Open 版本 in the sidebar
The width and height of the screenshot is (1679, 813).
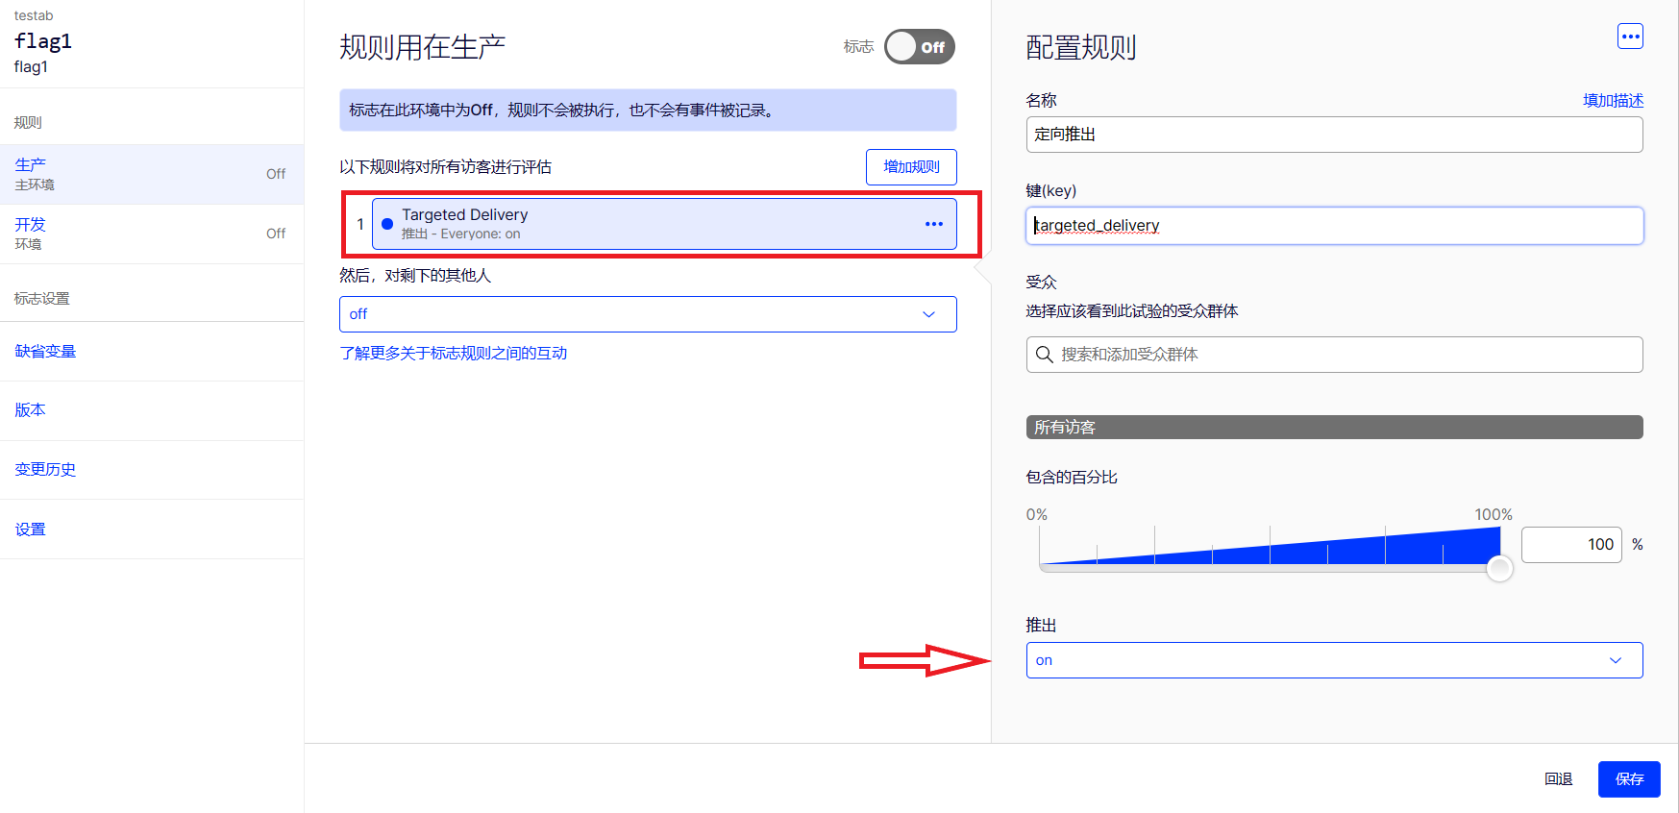tap(30, 410)
